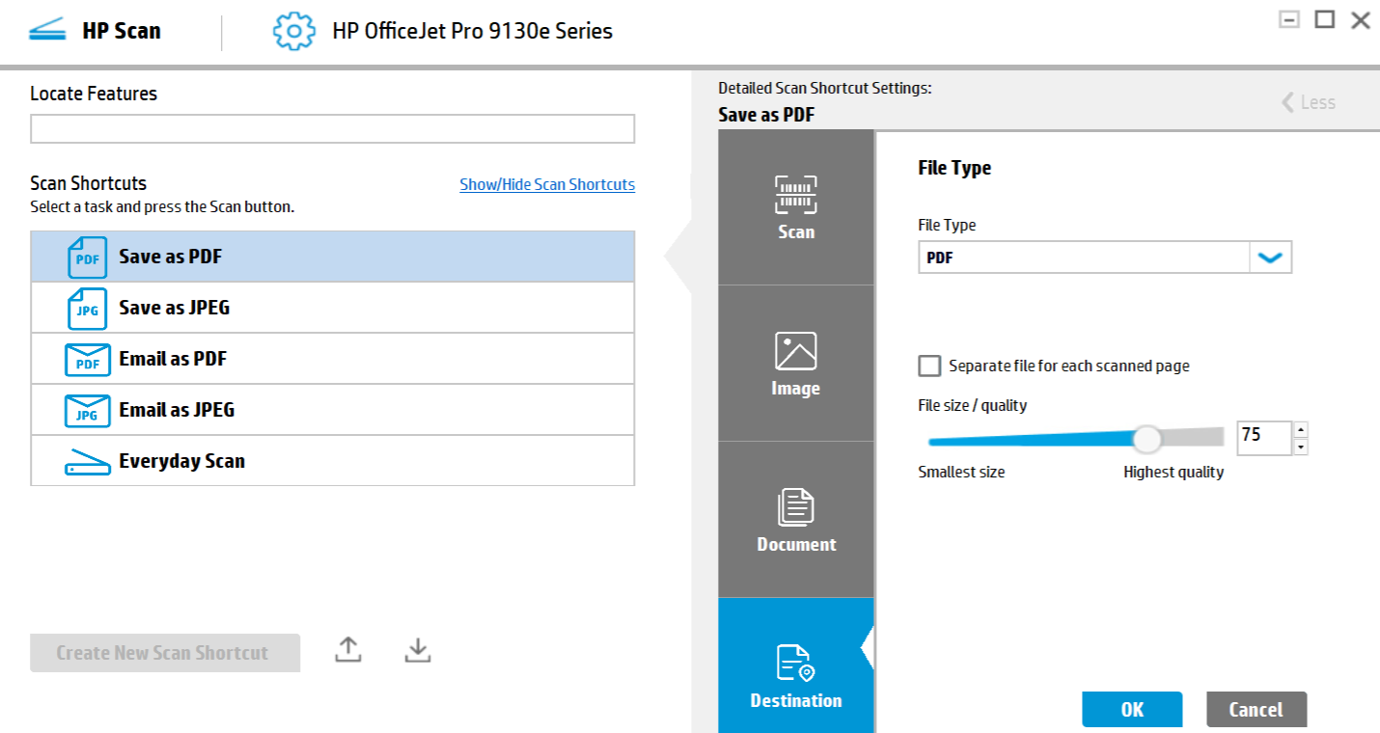Import a scan shortcut using upload icon
The width and height of the screenshot is (1380, 733).
[347, 651]
